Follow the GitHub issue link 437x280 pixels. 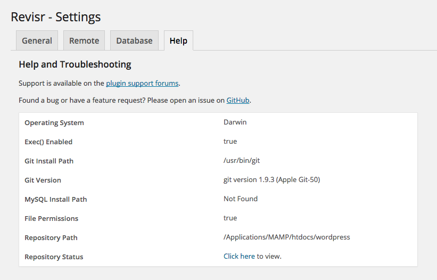tap(238, 100)
